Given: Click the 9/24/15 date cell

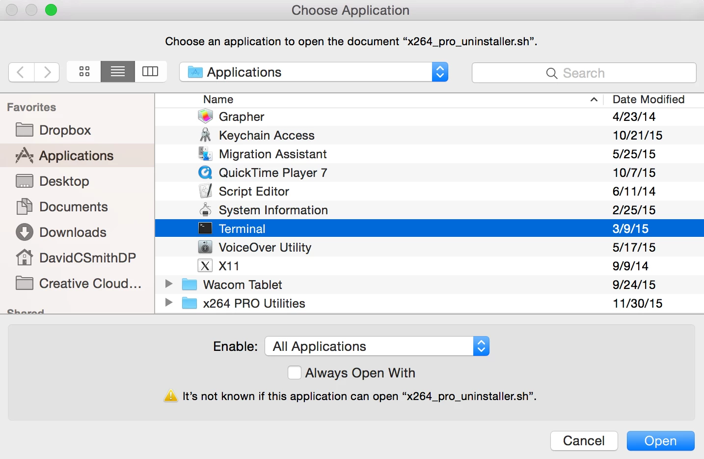Looking at the screenshot, I should (x=634, y=285).
